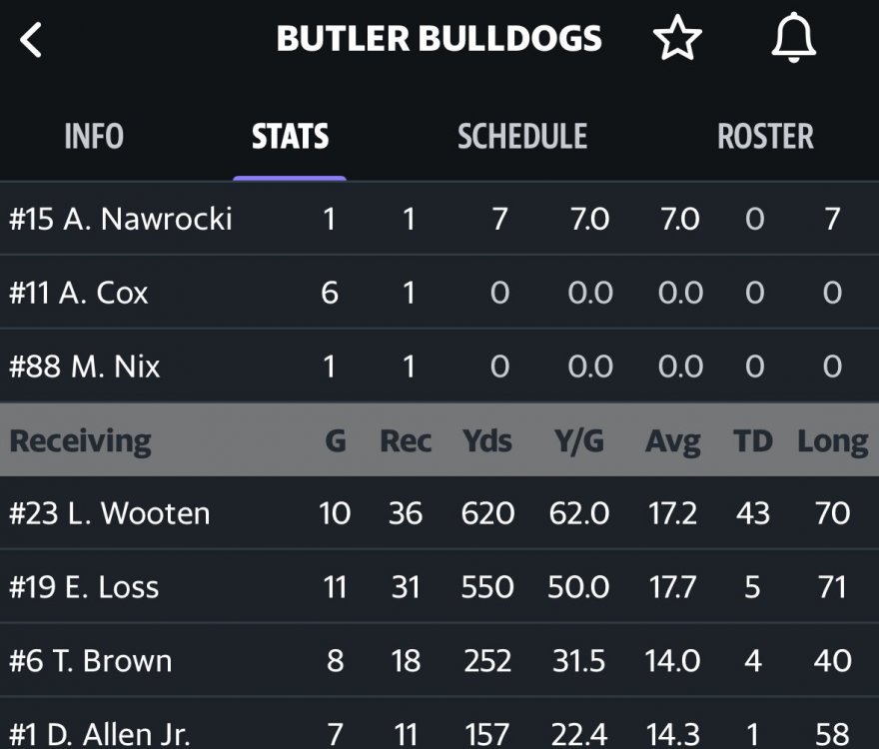Select the STATS tab
879x749 pixels.
(x=290, y=136)
